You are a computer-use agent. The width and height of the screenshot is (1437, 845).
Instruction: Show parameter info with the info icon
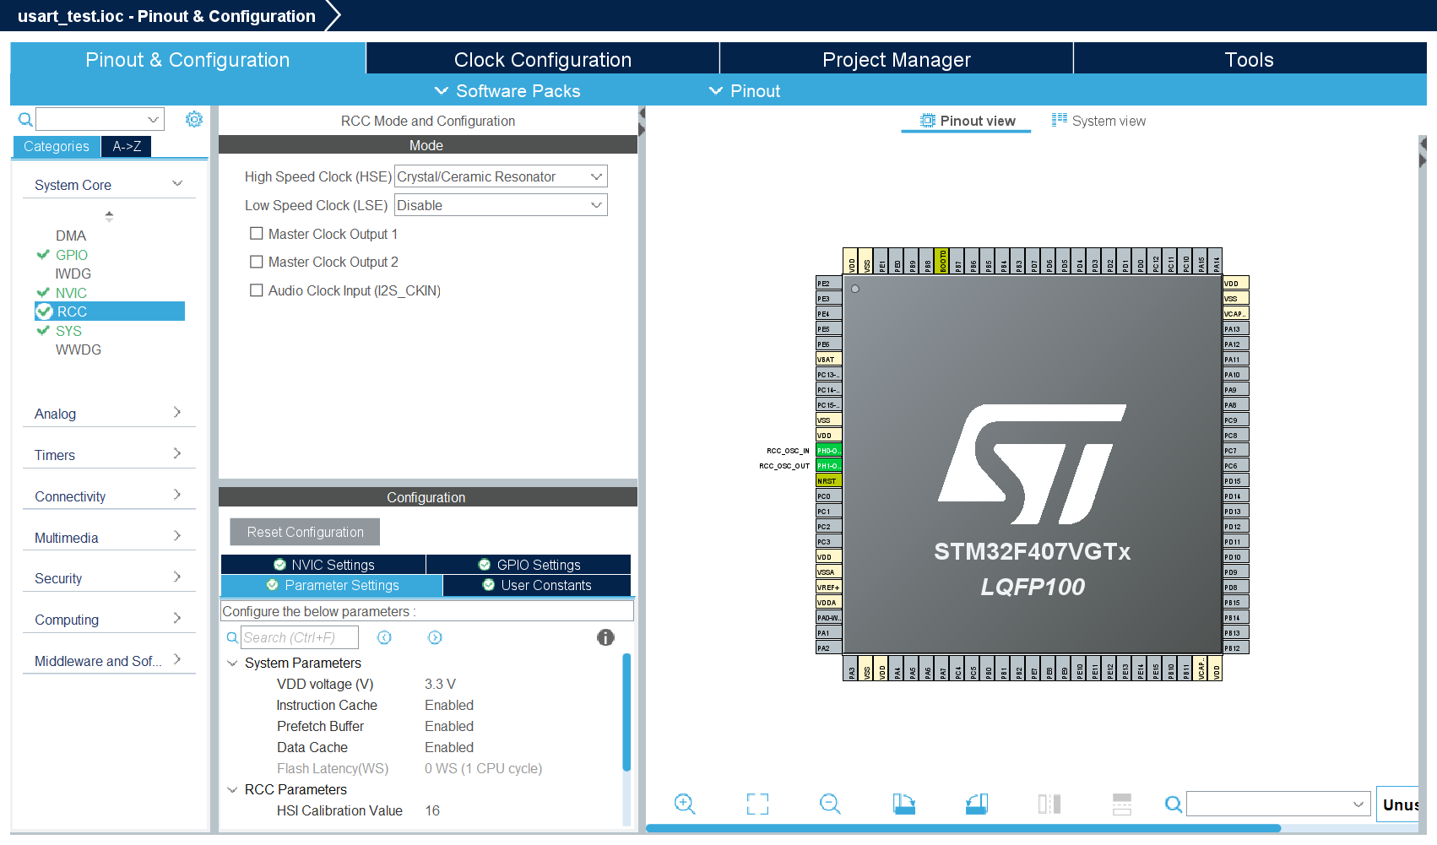coord(605,637)
